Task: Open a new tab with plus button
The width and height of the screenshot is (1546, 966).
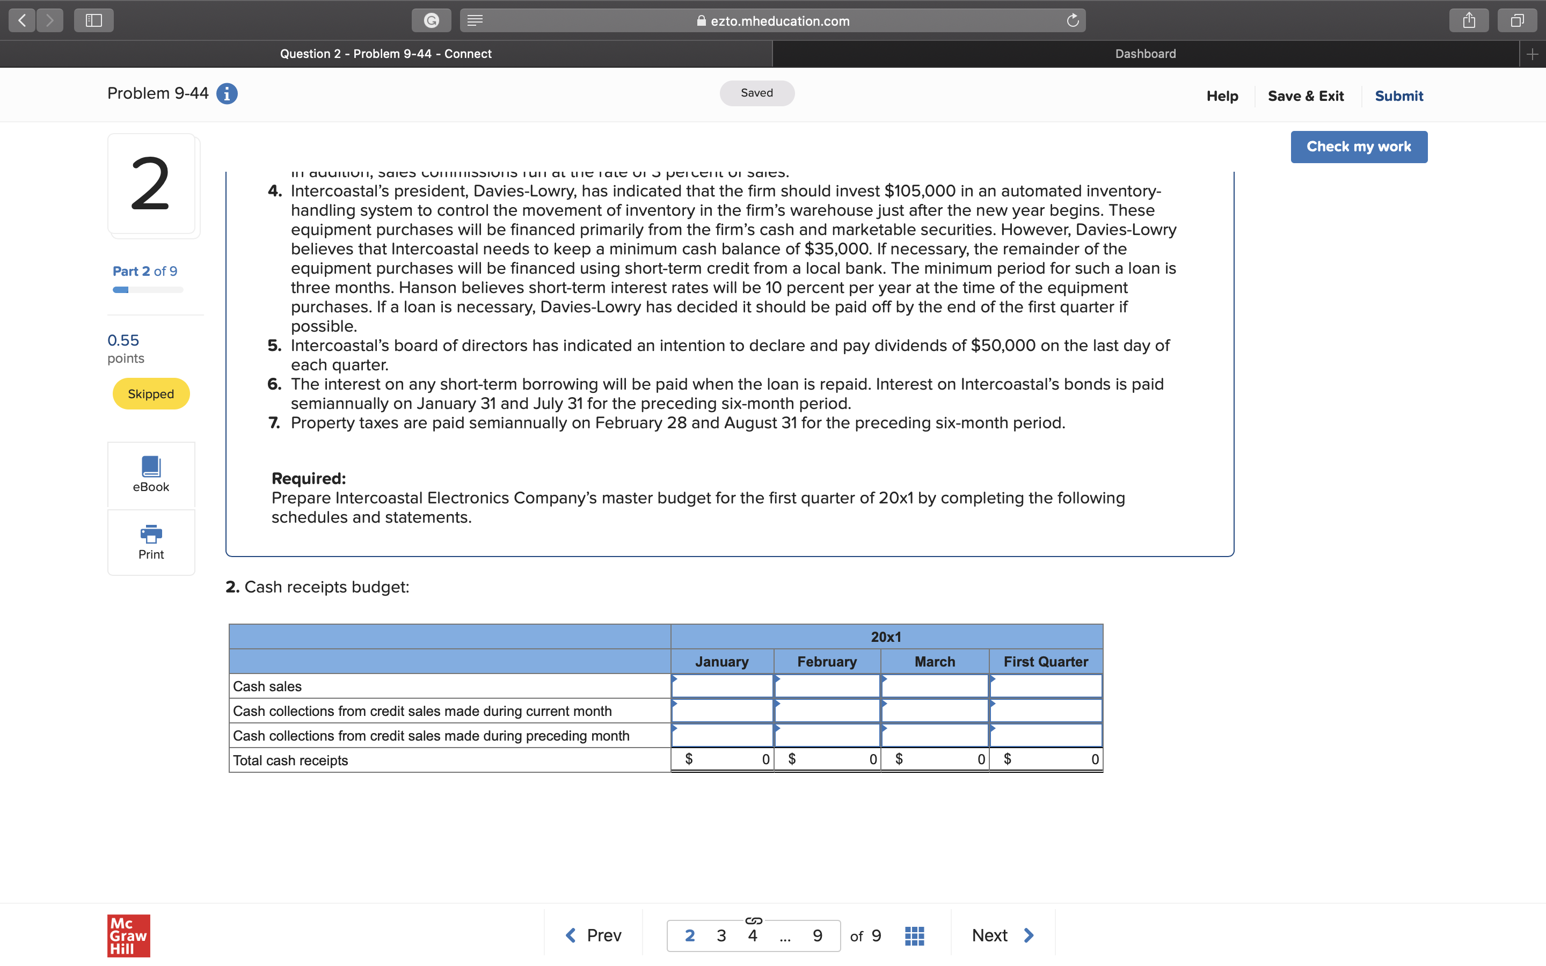Action: (x=1532, y=54)
